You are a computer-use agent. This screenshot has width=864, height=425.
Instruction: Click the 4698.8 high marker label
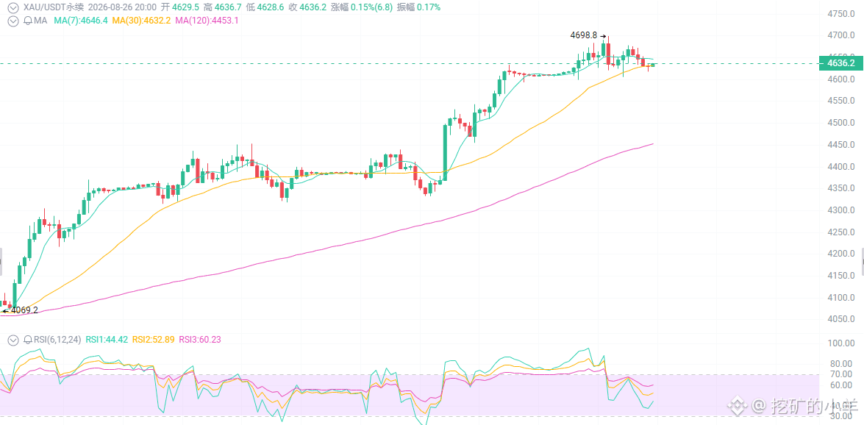point(584,35)
